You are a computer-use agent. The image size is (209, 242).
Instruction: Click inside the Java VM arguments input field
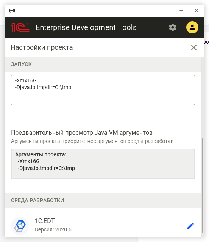coord(103,90)
